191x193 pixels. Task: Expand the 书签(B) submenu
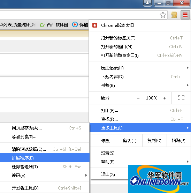point(140,85)
